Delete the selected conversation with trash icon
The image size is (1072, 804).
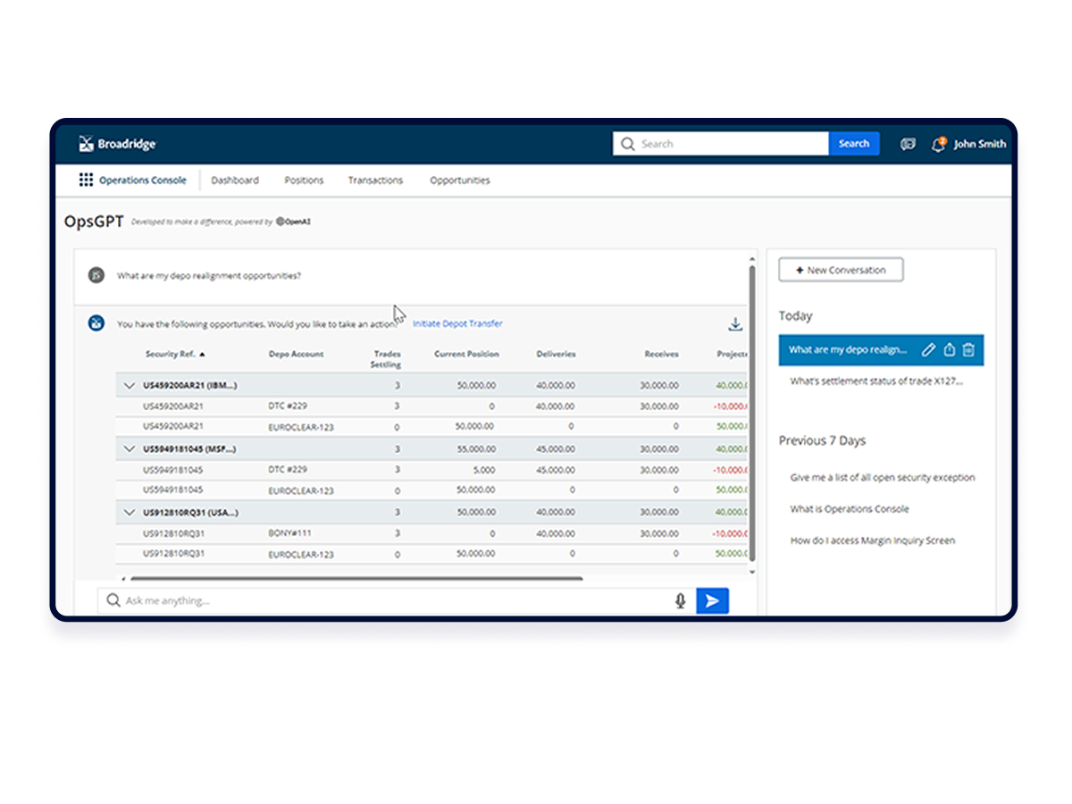pos(968,350)
